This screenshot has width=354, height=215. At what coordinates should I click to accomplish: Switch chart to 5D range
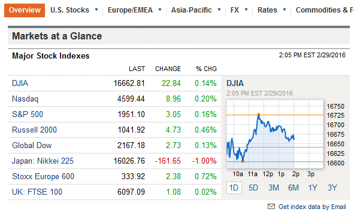click(x=253, y=188)
